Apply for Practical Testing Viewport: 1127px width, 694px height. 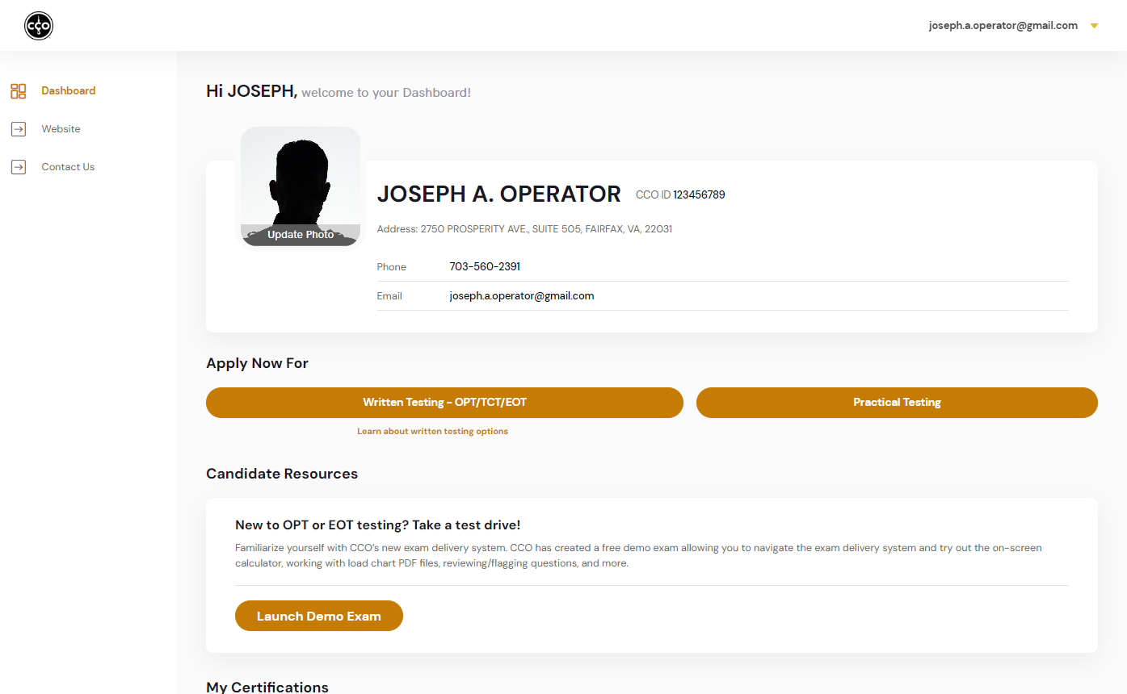point(897,403)
